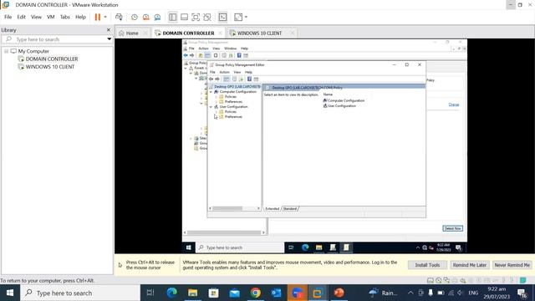
Task: Open host Windows Start menu
Action: 10,293
